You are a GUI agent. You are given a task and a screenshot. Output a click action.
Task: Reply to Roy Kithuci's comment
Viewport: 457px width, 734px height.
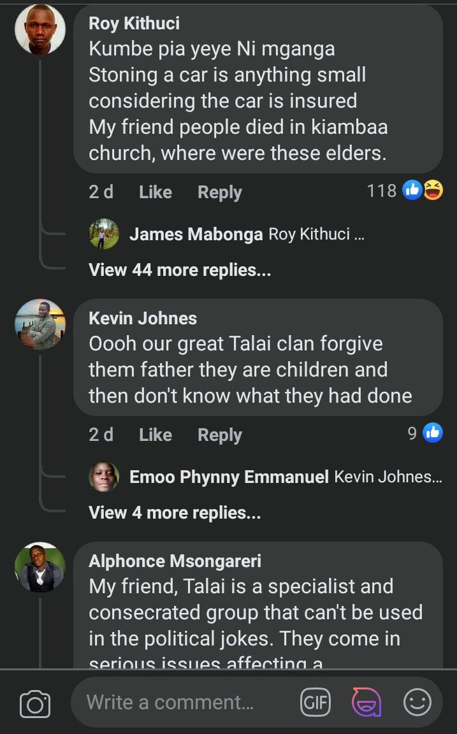(220, 192)
